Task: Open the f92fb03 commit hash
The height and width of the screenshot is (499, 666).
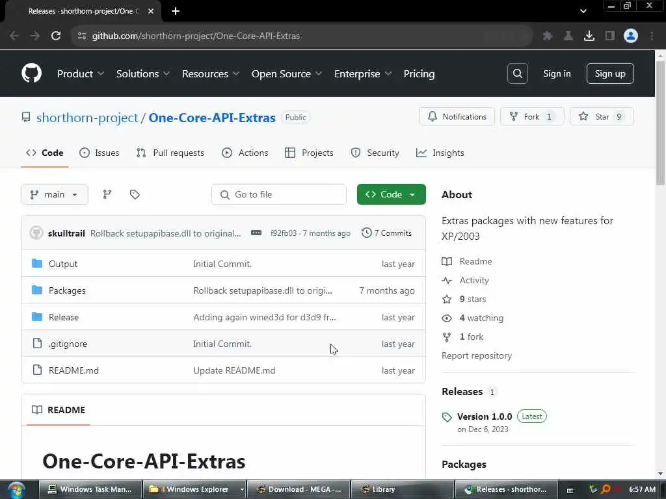Action: pos(284,233)
